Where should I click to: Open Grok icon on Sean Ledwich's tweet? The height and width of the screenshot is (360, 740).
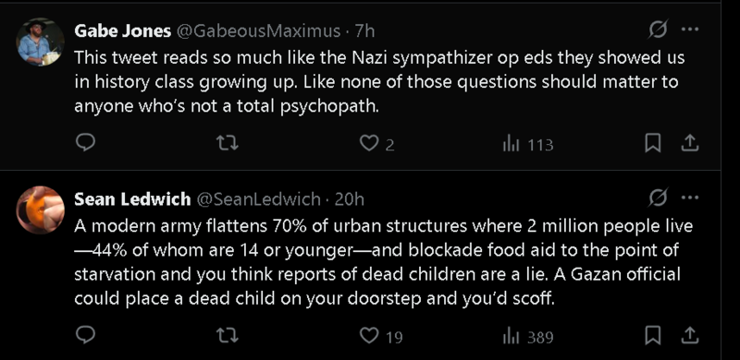pos(658,198)
